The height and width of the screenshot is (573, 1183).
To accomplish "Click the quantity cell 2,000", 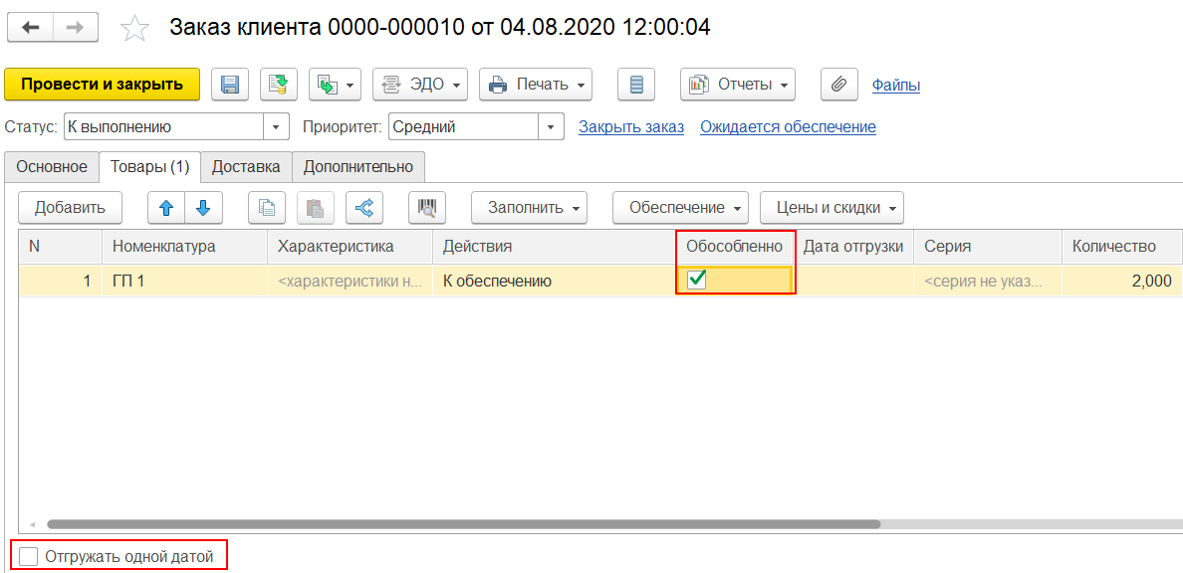I will coord(1122,282).
